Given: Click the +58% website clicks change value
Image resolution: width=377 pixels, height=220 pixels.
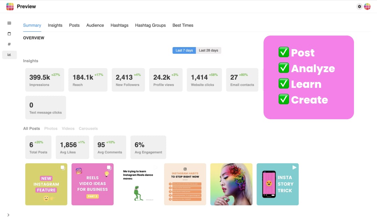Looking at the screenshot, I should [213, 75].
